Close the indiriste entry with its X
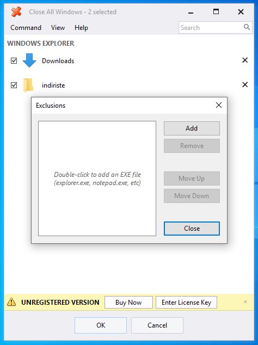Viewport: 258px width, 345px height. [245, 84]
